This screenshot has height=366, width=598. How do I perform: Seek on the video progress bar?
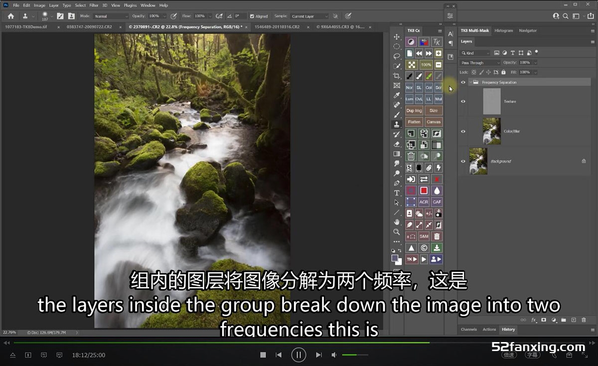pyautogui.click(x=299, y=343)
